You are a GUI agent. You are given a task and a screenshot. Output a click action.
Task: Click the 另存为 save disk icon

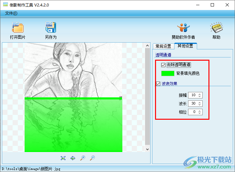51,27
